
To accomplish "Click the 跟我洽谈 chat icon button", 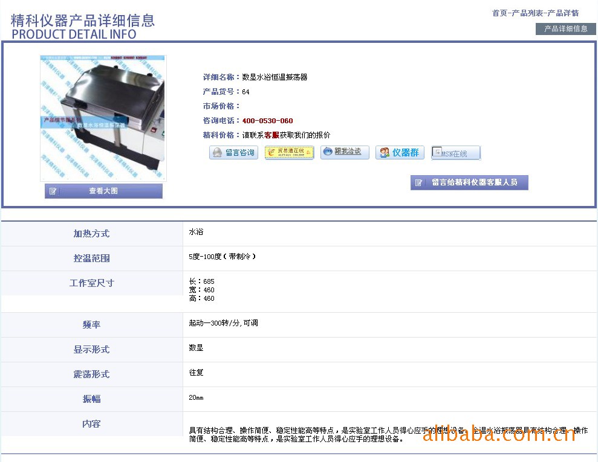I will 345,152.
